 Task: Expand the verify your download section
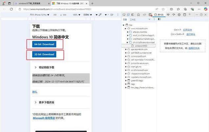pyautogui.click(x=45, y=67)
